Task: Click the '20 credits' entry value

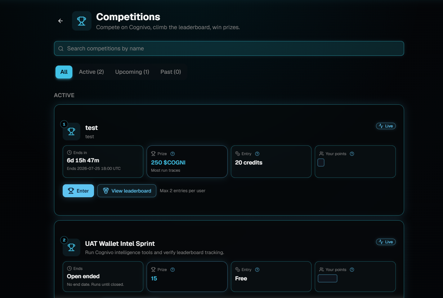Action: (249, 163)
